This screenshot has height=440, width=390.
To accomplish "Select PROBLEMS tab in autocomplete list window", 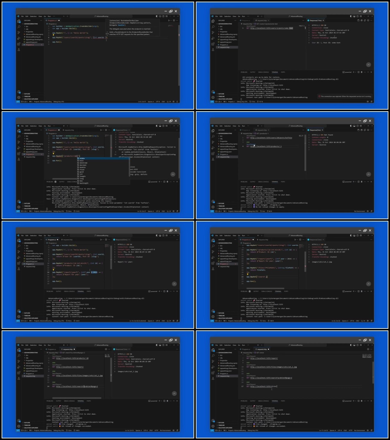I will (x=50, y=182).
